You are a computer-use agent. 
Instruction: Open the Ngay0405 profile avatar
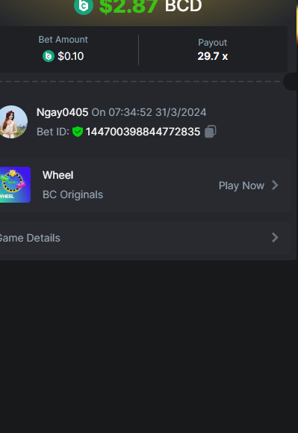(x=12, y=122)
